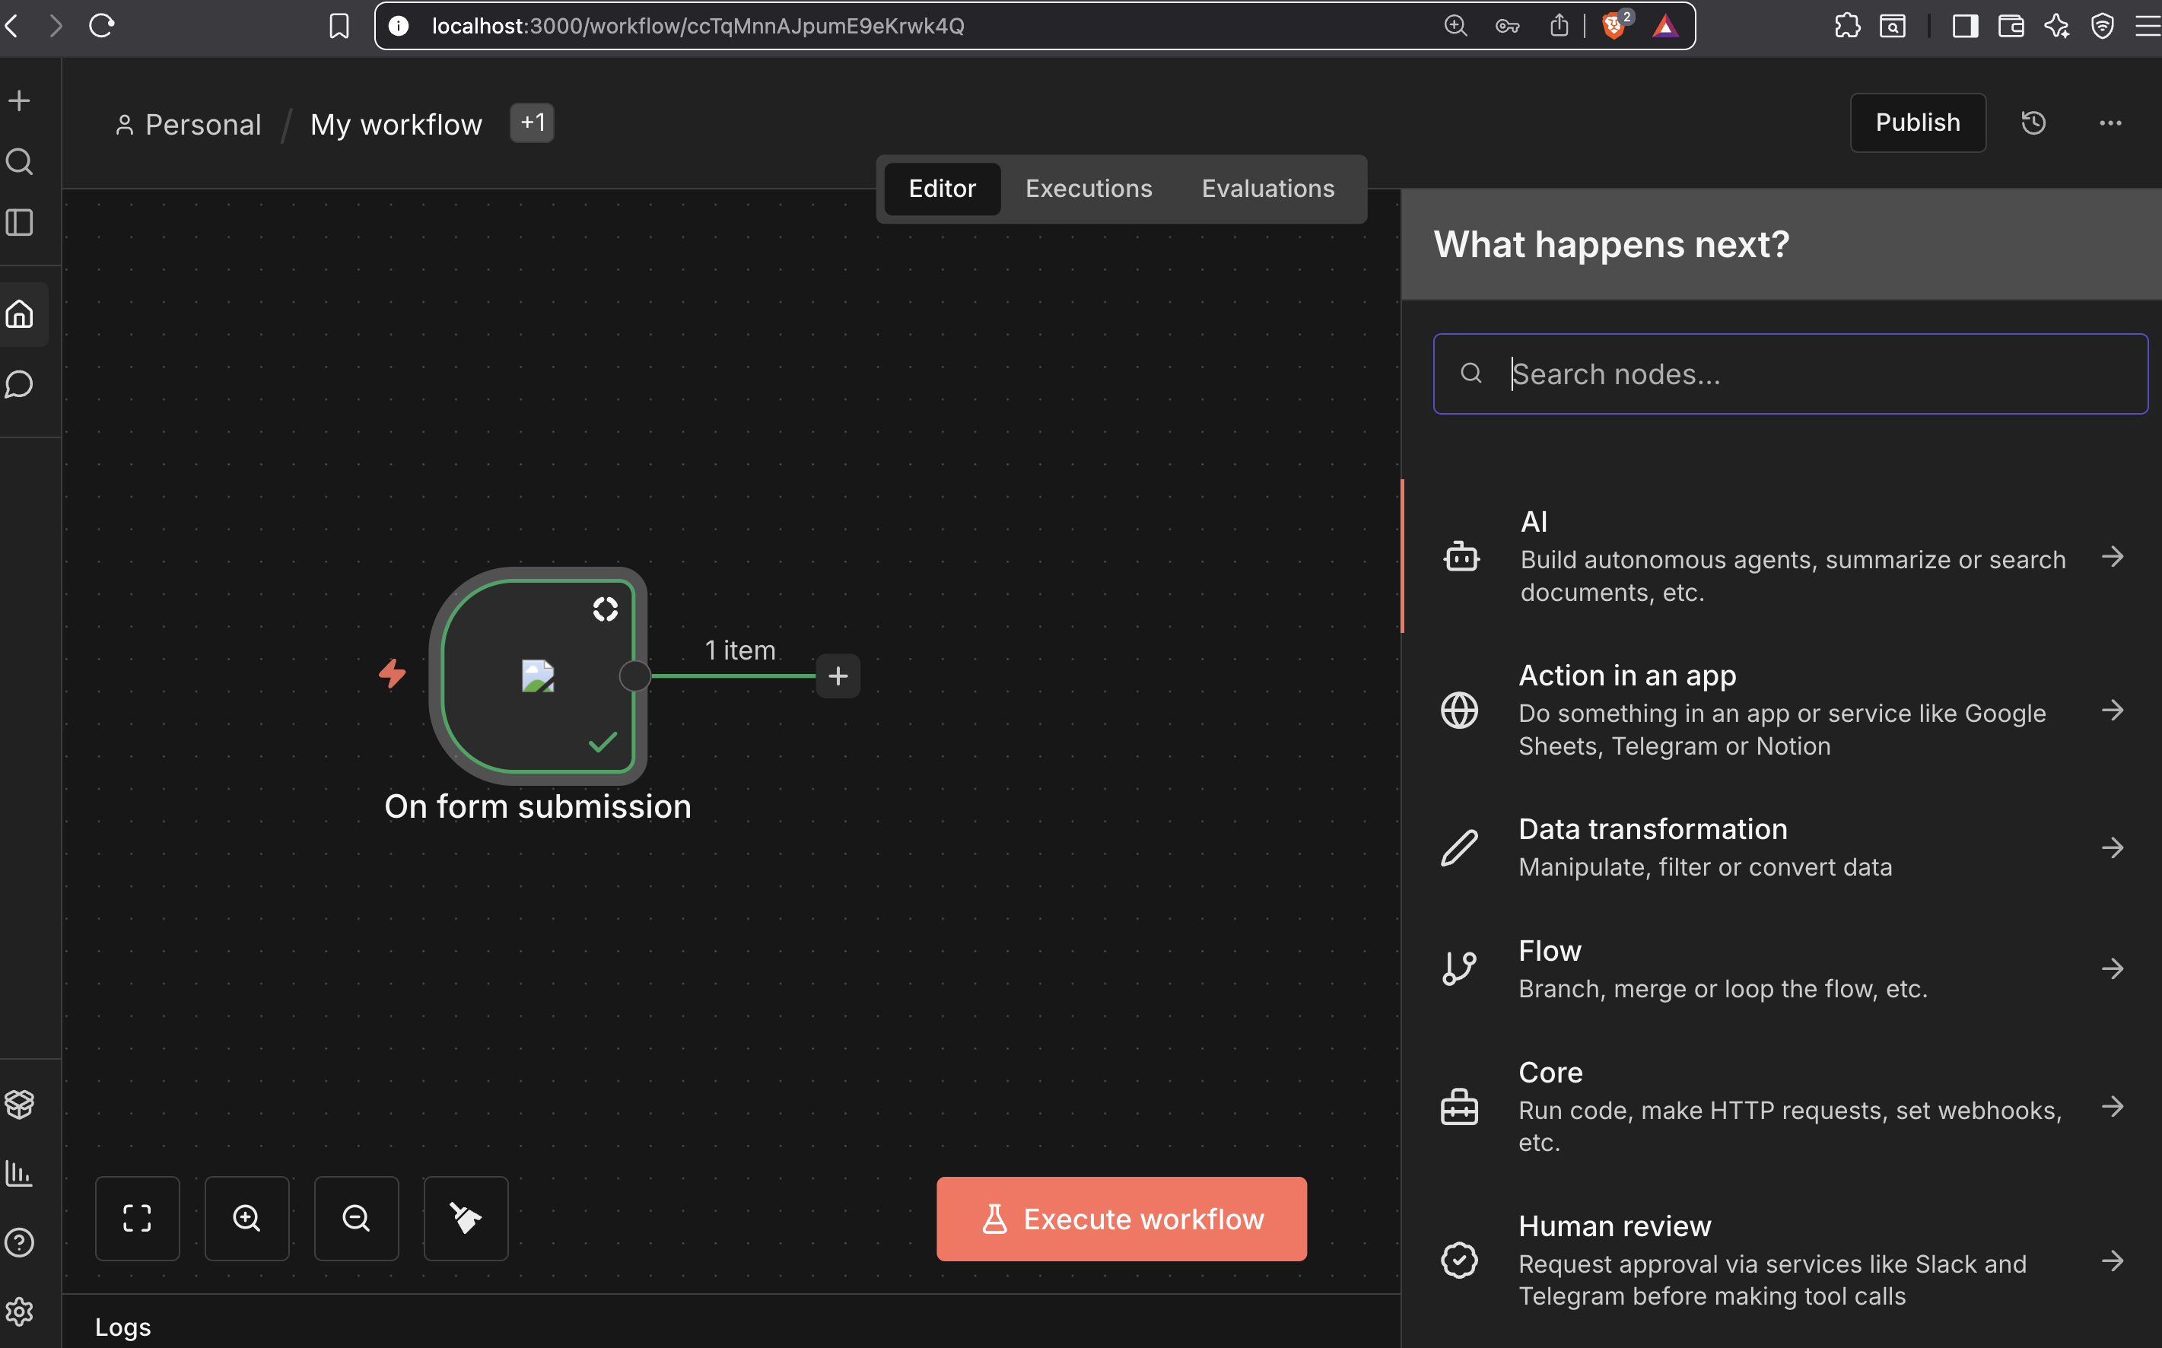Open the three-dots workflow options menu

(x=2110, y=123)
